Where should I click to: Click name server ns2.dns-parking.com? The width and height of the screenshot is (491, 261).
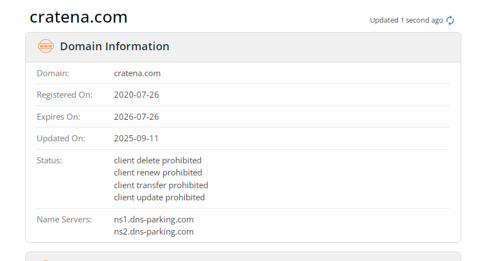(x=154, y=232)
